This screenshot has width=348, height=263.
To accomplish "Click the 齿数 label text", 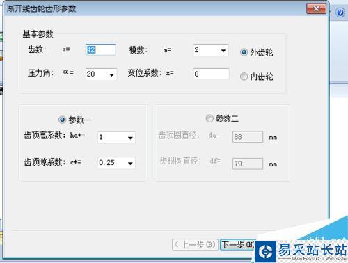I will coord(36,49).
